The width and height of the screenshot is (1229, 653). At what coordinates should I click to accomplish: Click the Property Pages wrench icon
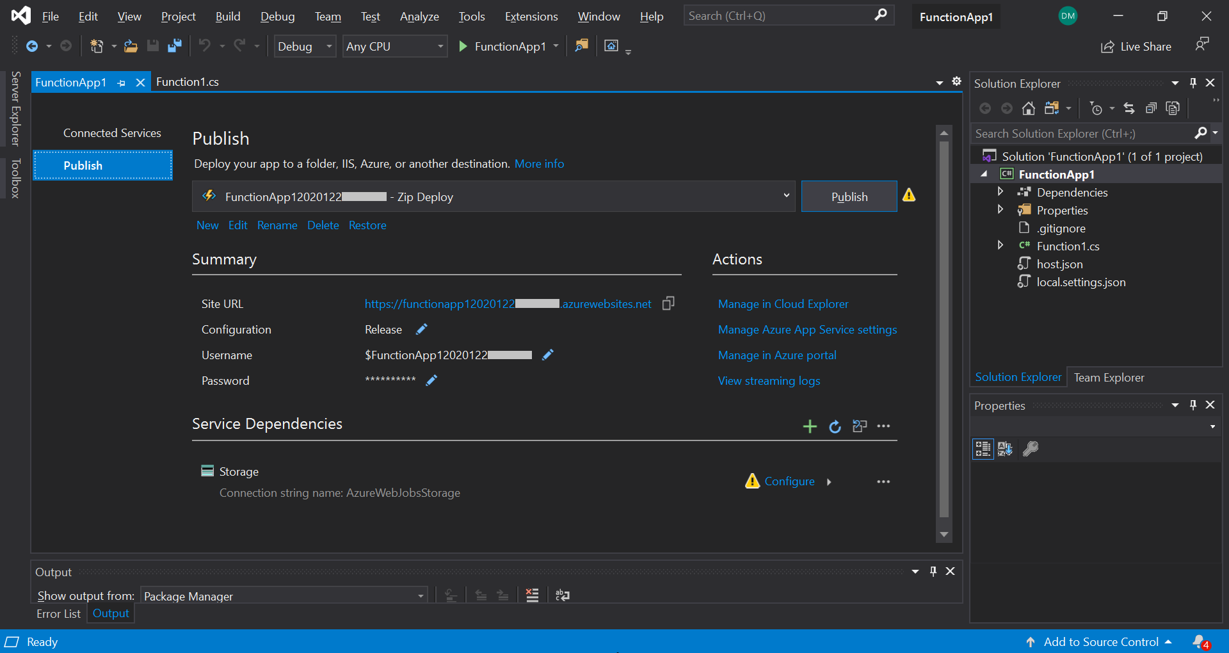coord(1030,449)
